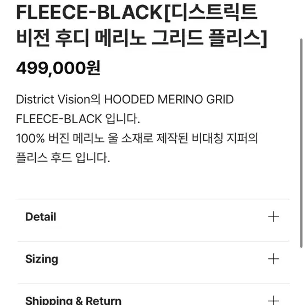The height and width of the screenshot is (305, 305).
Task: Click the vertical page scrollbar thumb
Action: click(x=301, y=143)
